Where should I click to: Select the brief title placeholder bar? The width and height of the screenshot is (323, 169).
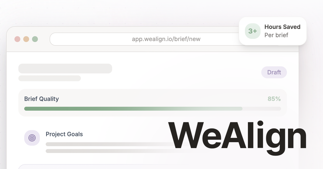[x=65, y=68]
